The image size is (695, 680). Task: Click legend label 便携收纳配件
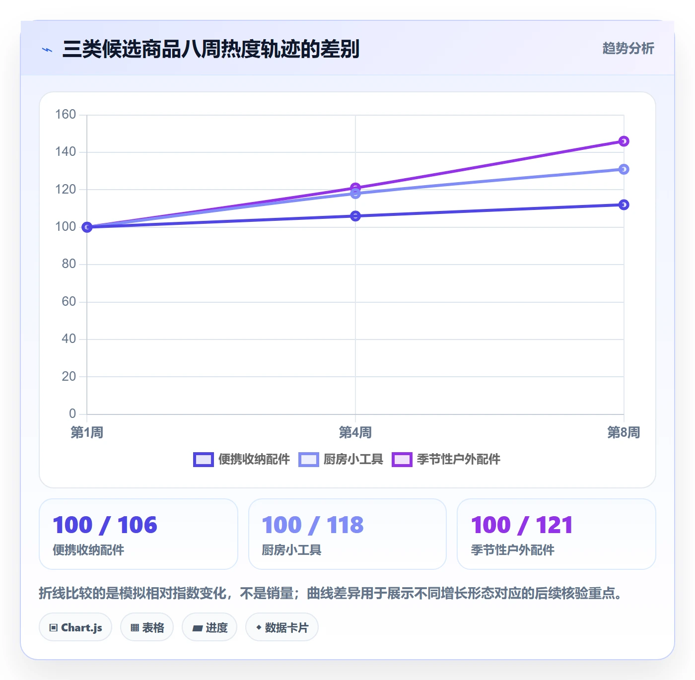(x=254, y=460)
